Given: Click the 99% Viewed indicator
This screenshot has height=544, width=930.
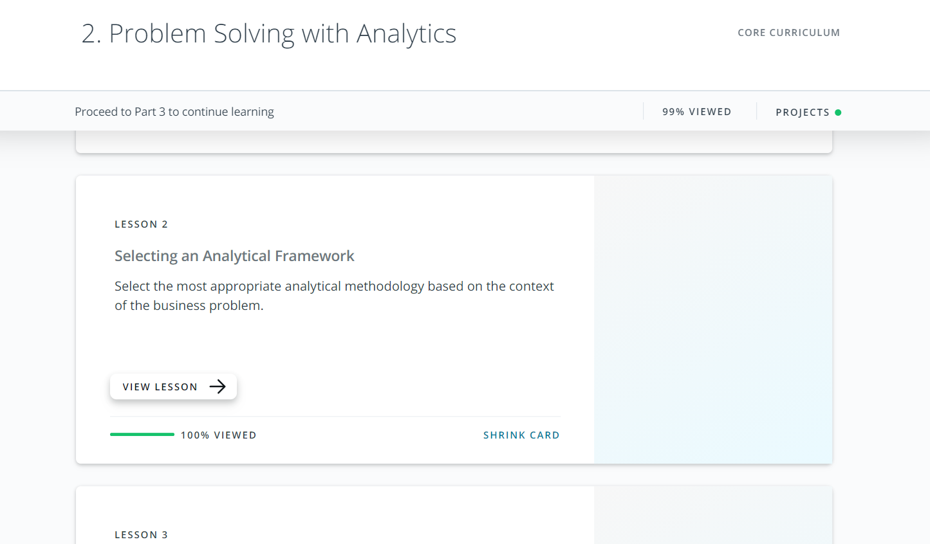Looking at the screenshot, I should click(x=696, y=112).
